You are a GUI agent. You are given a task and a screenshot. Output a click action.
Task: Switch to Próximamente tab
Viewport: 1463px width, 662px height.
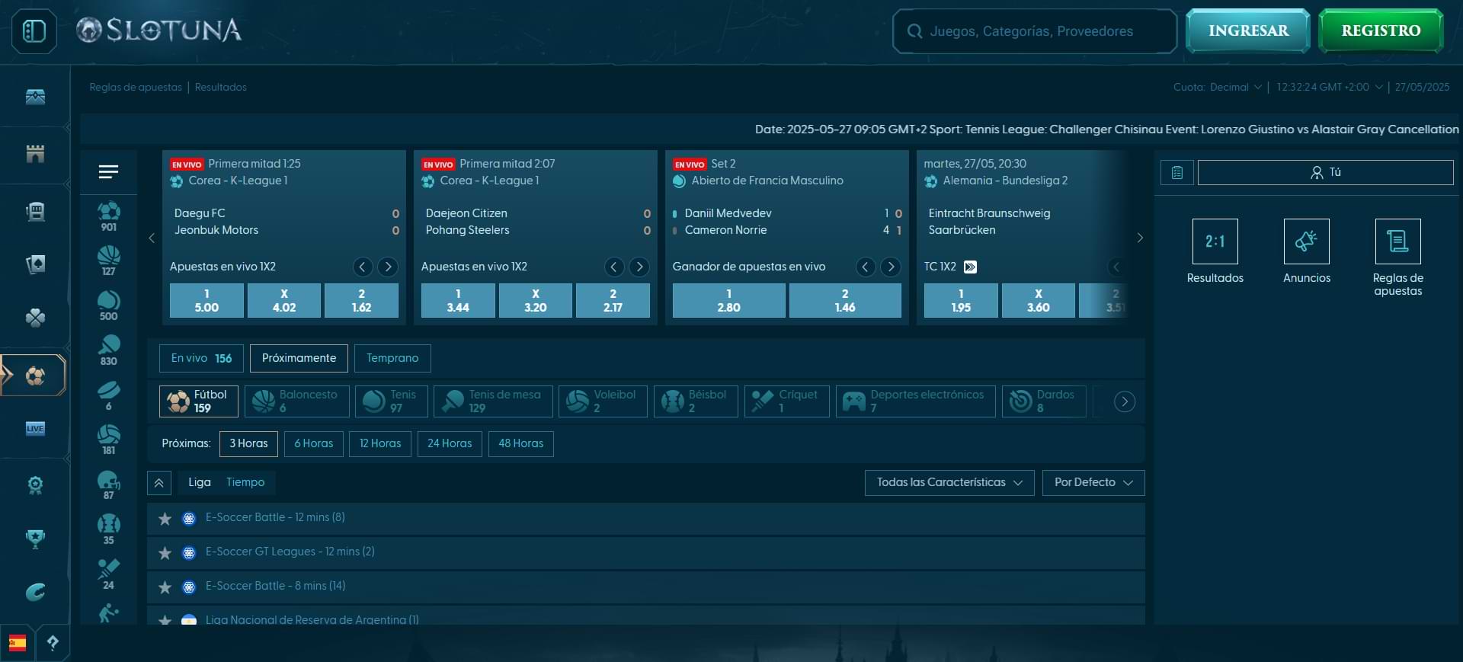pyautogui.click(x=299, y=358)
